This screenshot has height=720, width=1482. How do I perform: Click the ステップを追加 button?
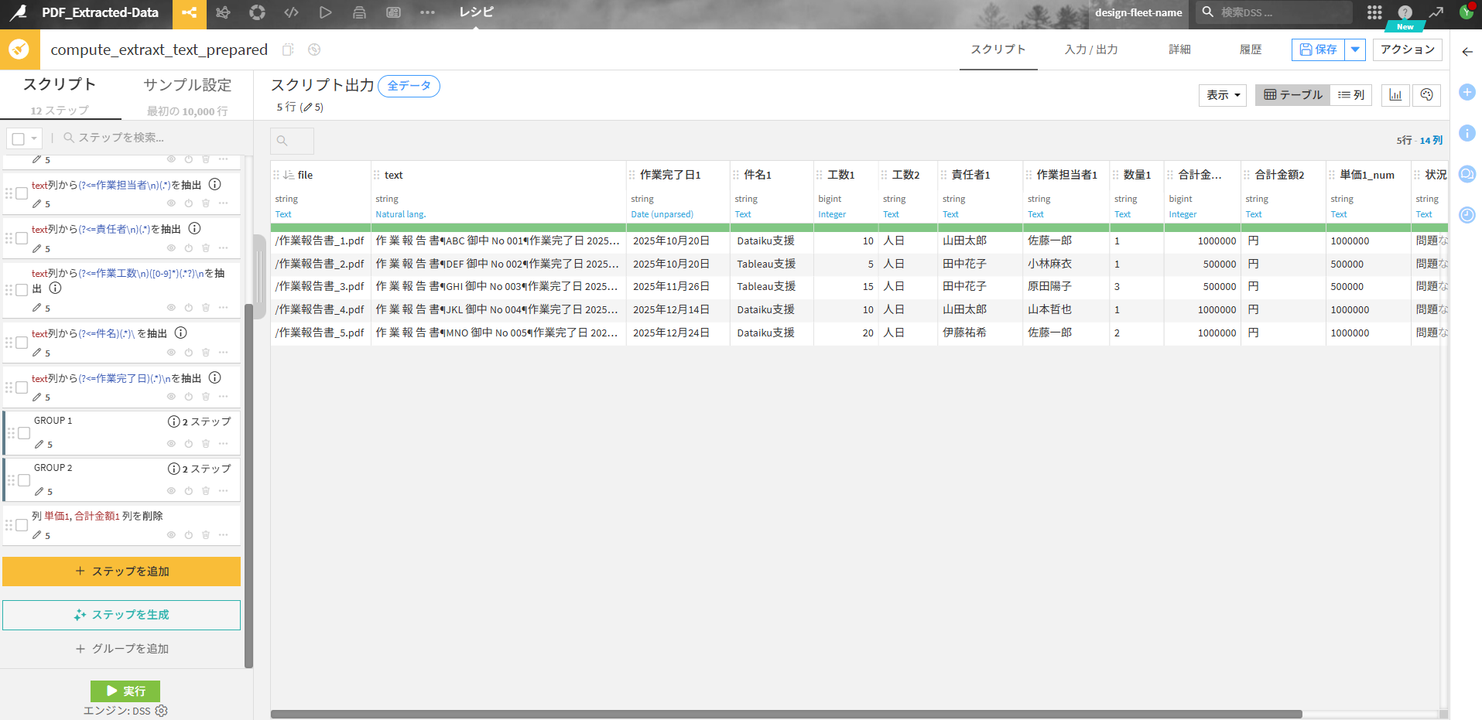tap(122, 572)
